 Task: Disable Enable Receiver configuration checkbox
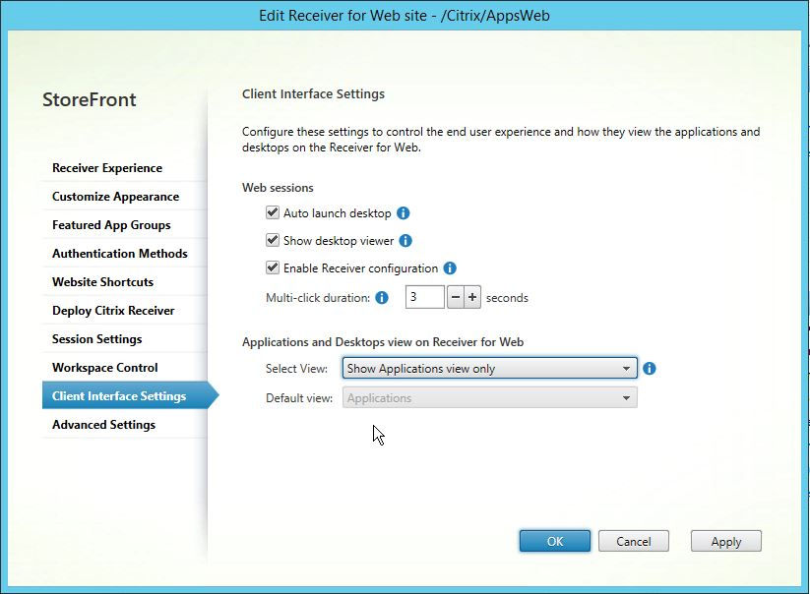(273, 267)
